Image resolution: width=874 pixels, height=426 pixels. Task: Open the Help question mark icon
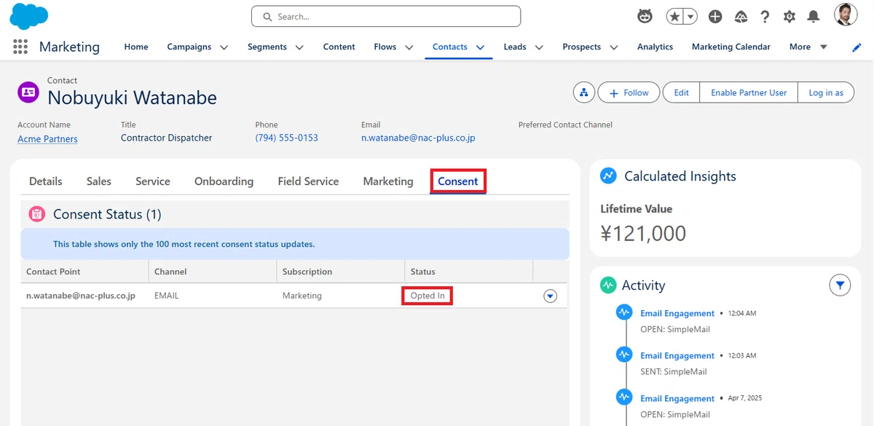765,16
